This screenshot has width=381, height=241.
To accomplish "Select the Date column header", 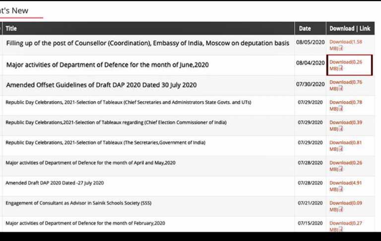I will click(x=305, y=28).
